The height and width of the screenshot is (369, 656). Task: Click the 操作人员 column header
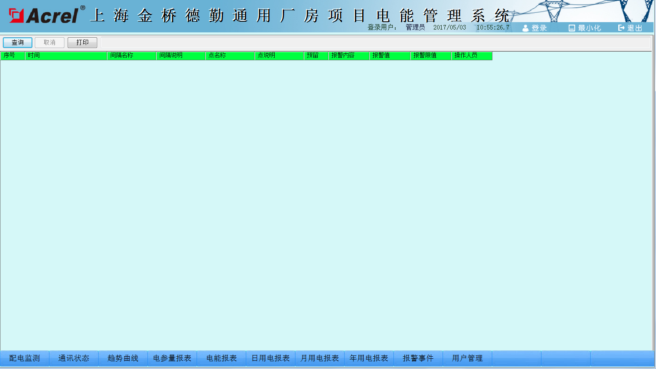tap(471, 56)
